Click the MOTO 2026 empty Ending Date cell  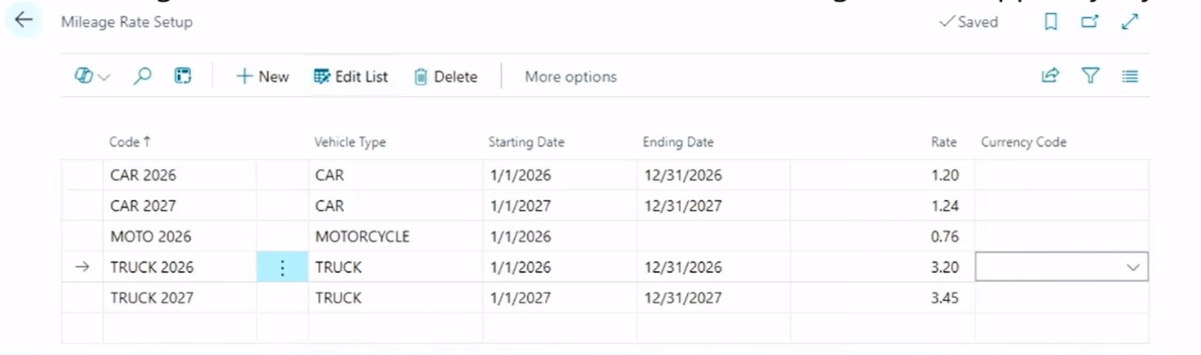tap(714, 237)
